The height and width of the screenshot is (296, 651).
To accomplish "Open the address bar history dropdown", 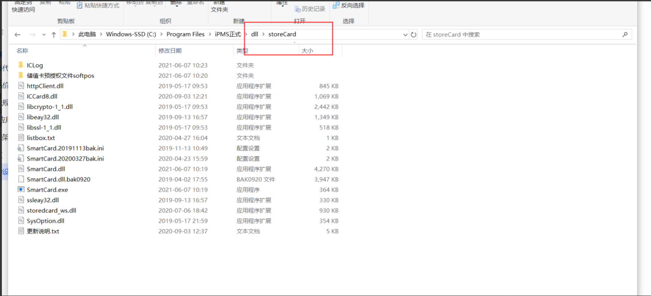I will tap(405, 35).
